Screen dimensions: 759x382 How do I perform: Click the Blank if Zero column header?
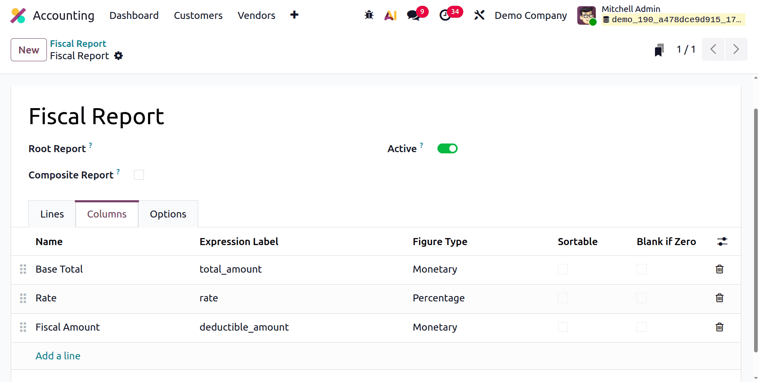tap(666, 241)
